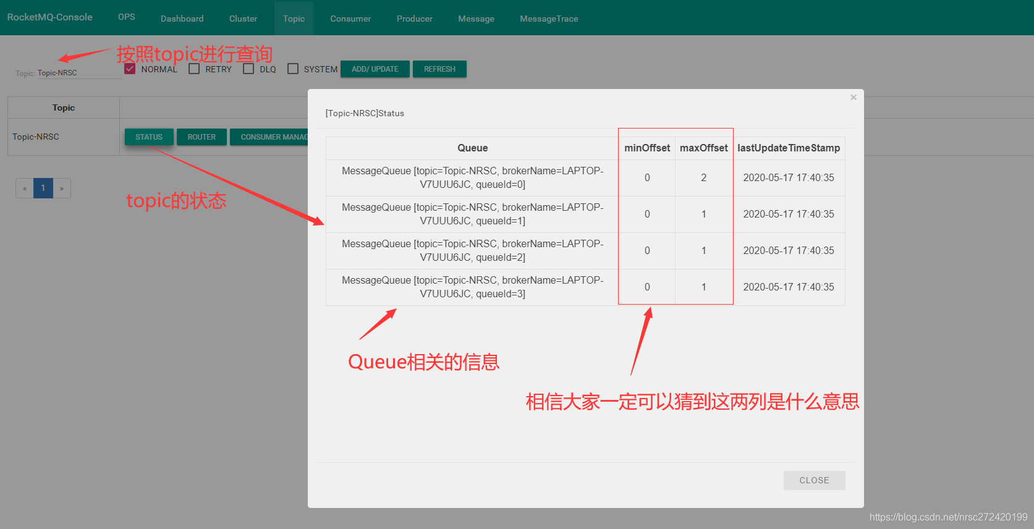This screenshot has width=1034, height=529.
Task: Select the Topic tab
Action: [294, 19]
